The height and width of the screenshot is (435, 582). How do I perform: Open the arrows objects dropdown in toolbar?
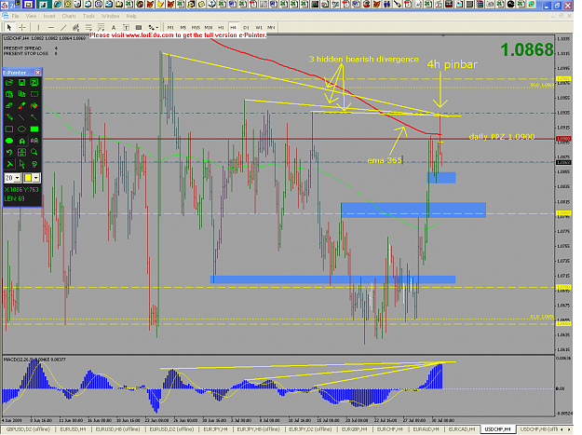click(x=153, y=27)
